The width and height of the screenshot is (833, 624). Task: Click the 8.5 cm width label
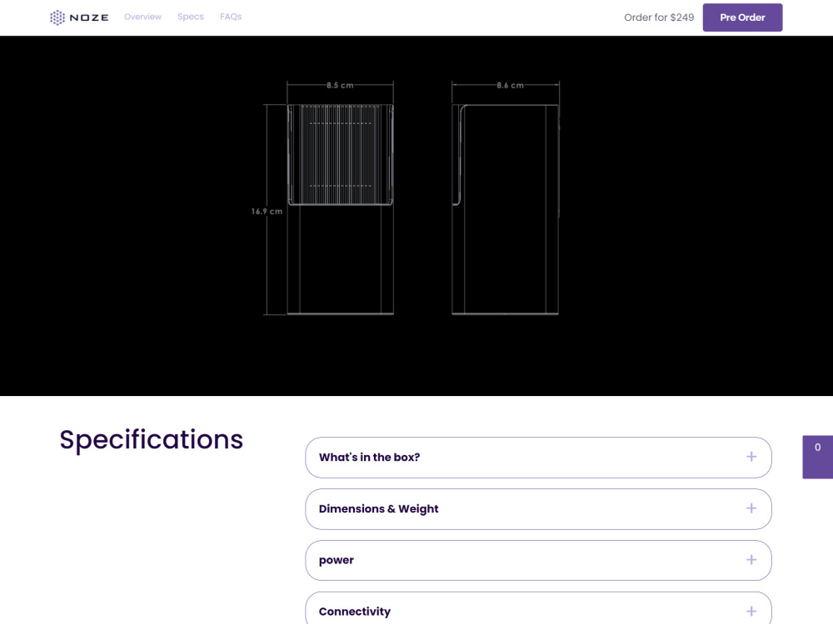point(340,85)
